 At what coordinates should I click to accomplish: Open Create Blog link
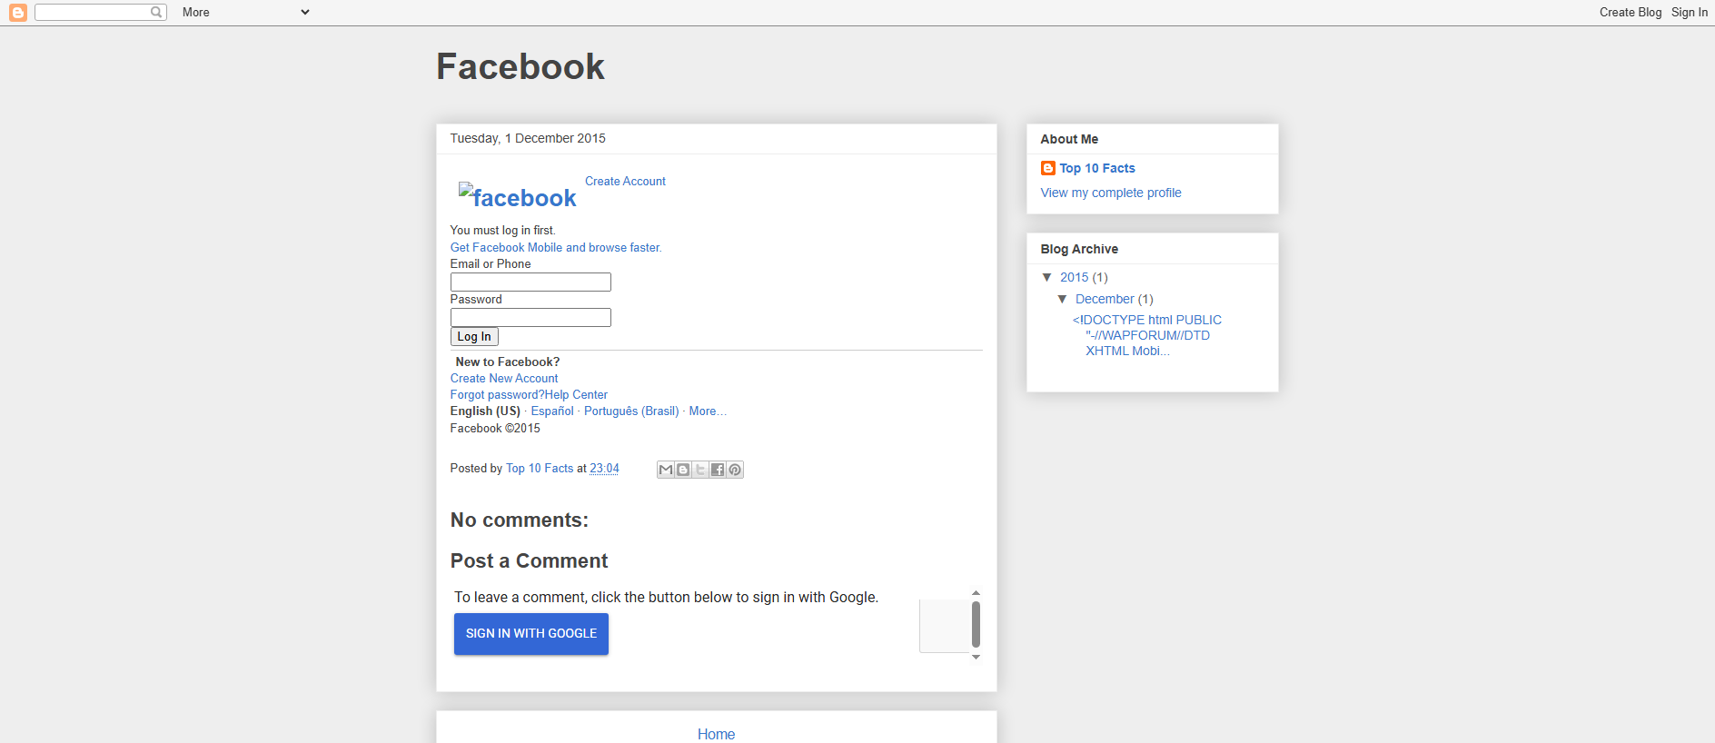pyautogui.click(x=1631, y=13)
